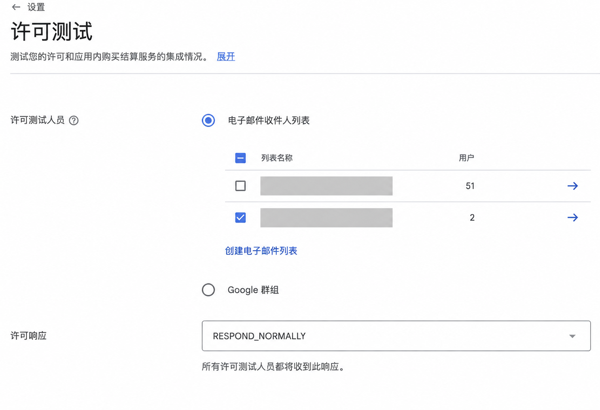
Task: Open the arrow for the 51-user list
Action: pos(572,186)
